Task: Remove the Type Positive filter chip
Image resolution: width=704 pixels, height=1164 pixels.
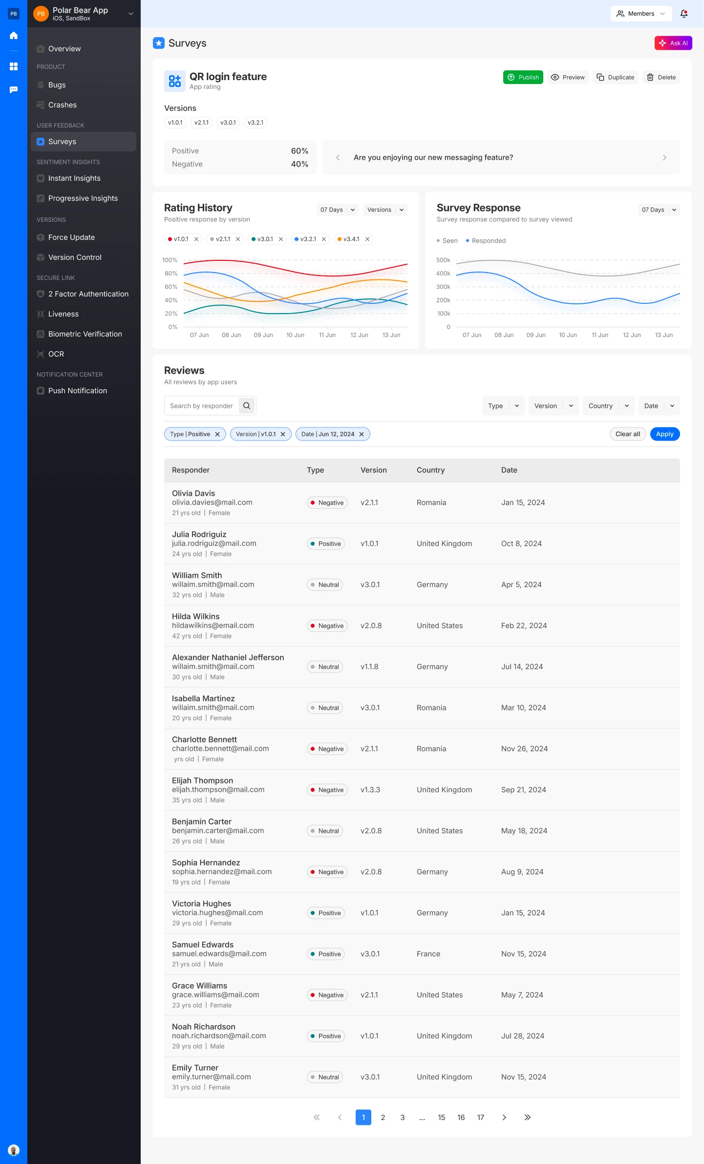Action: [217, 434]
